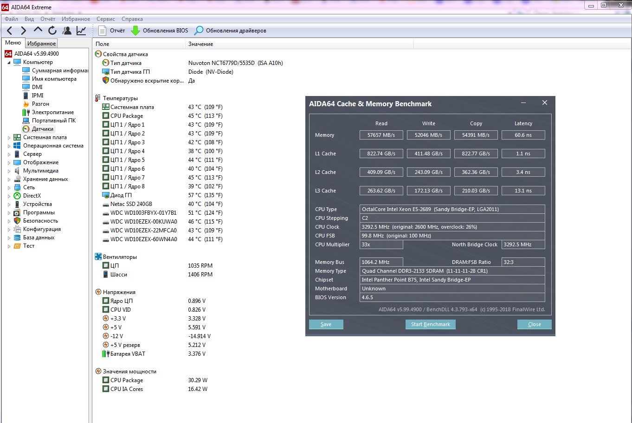Image resolution: width=632 pixels, height=423 pixels.
Task: Open the Справка menu
Action: [x=132, y=19]
